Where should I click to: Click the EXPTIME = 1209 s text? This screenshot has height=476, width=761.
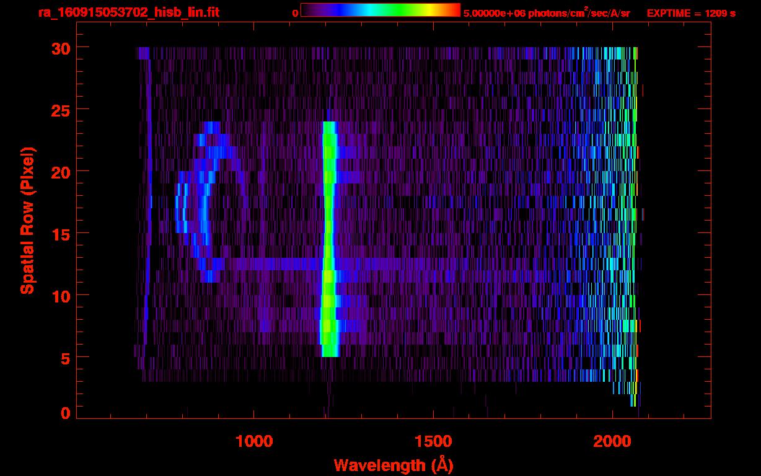691,13
